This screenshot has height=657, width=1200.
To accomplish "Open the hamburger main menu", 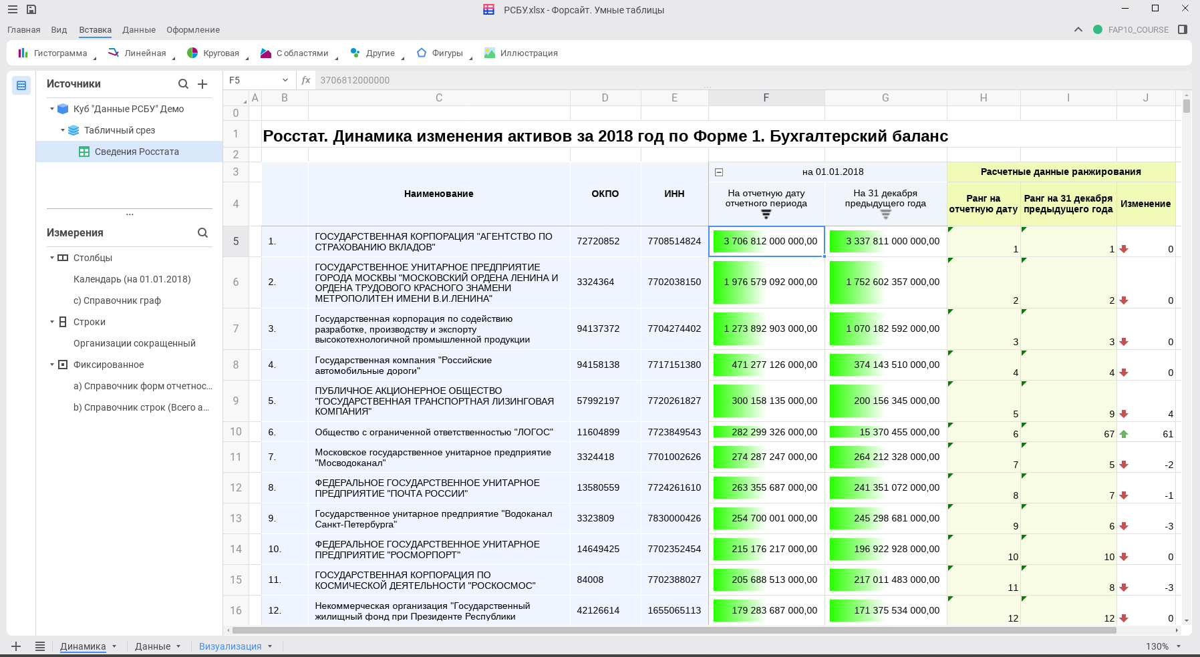I will pos(13,9).
